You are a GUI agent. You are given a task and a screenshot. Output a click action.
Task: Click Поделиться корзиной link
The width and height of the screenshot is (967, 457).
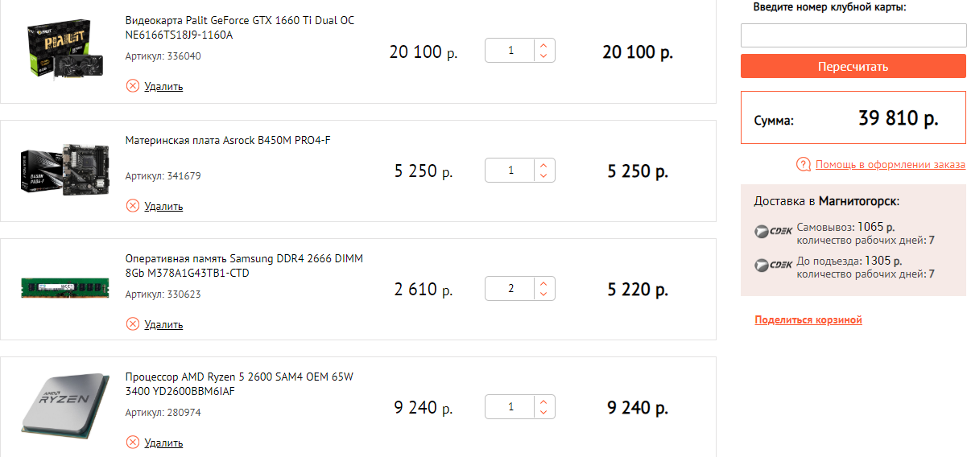pos(808,320)
